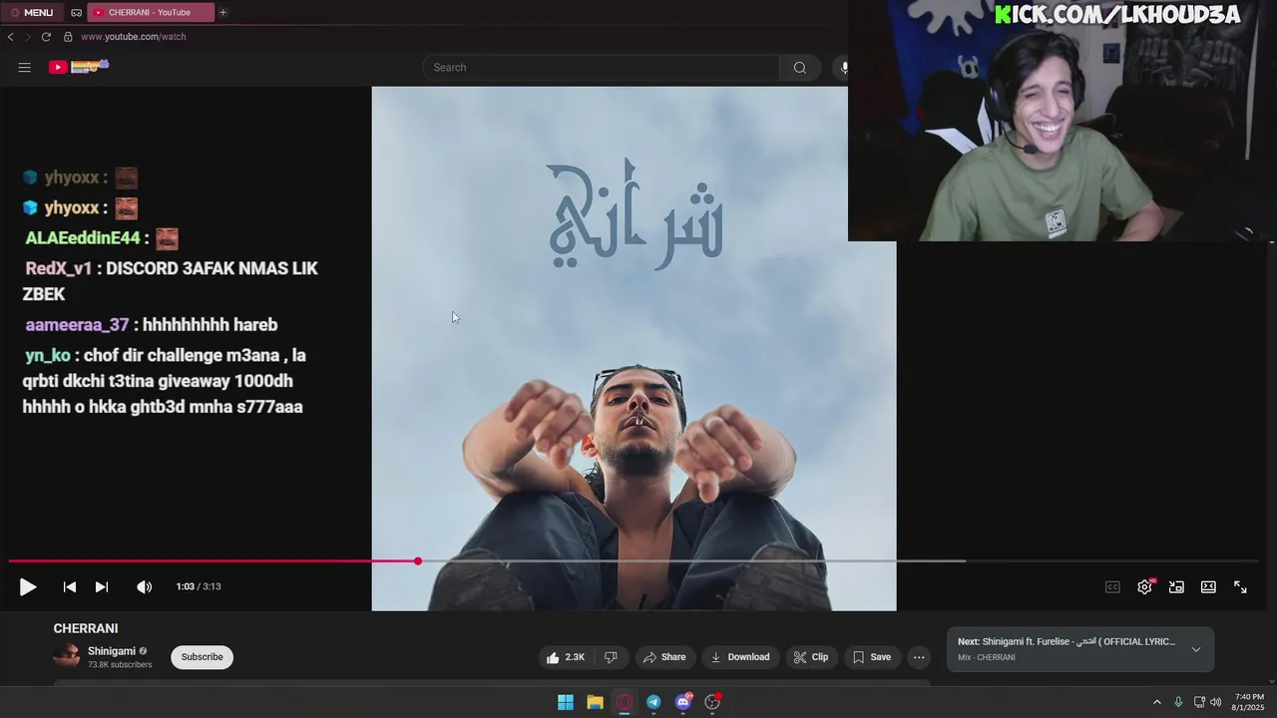Run search with the magnifier button
Screen dimensions: 1277x718
click(799, 68)
